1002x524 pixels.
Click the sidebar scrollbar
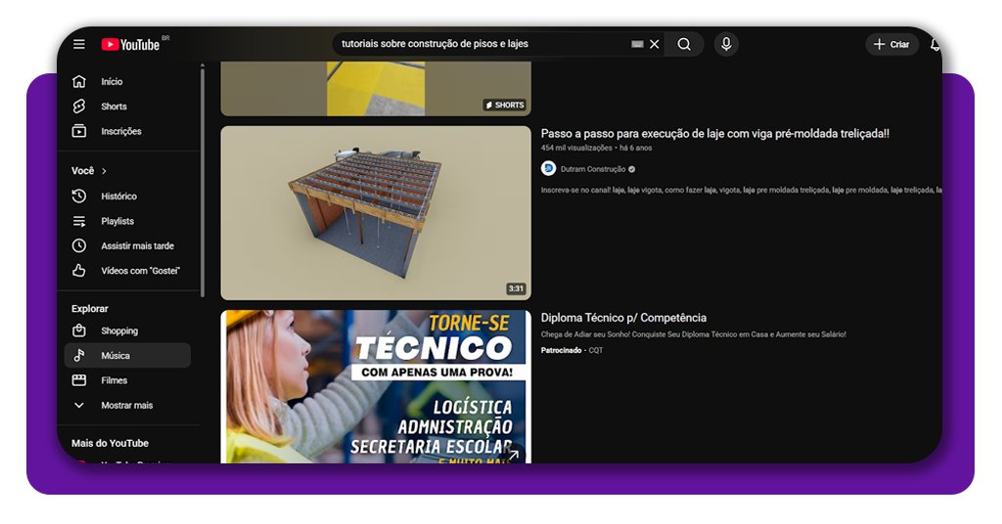click(x=203, y=176)
